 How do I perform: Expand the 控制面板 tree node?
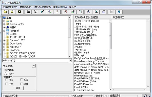pos(4,31)
